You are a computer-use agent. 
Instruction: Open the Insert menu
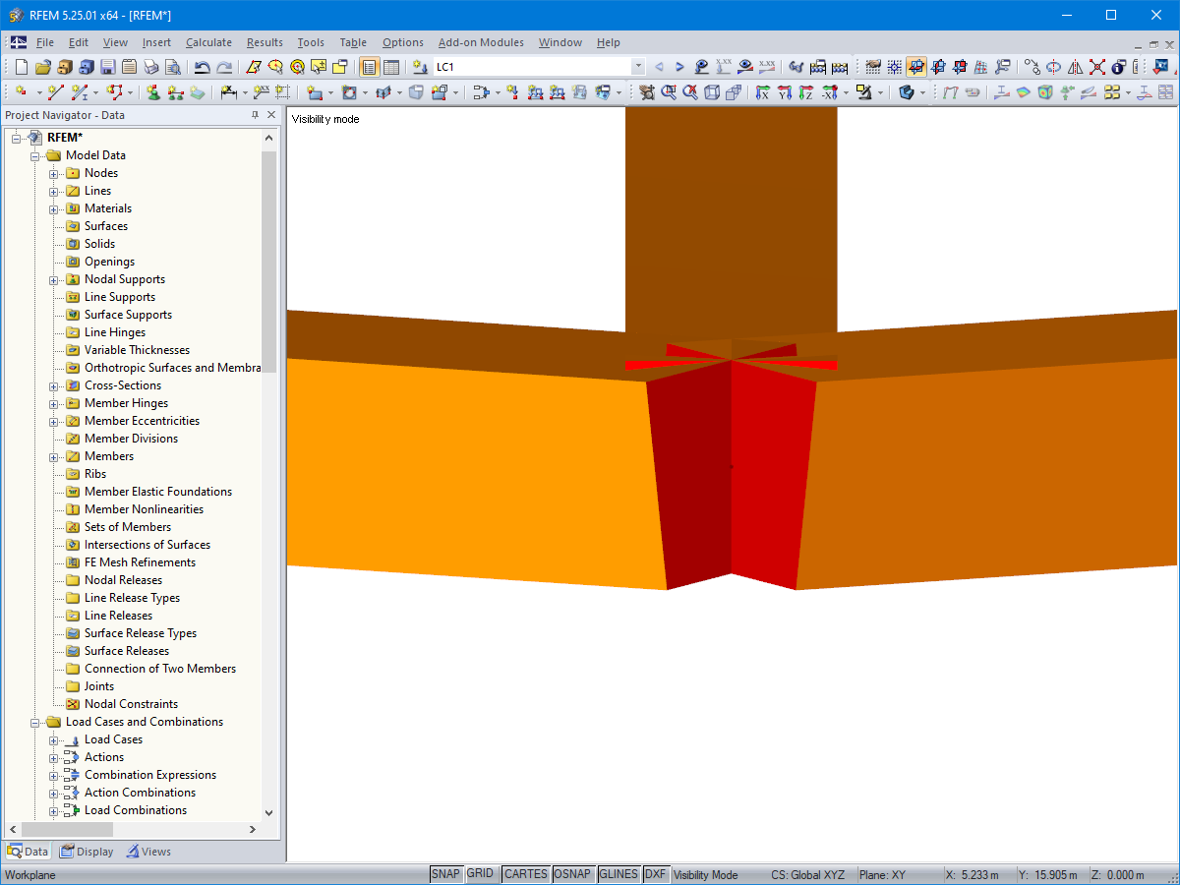[156, 42]
